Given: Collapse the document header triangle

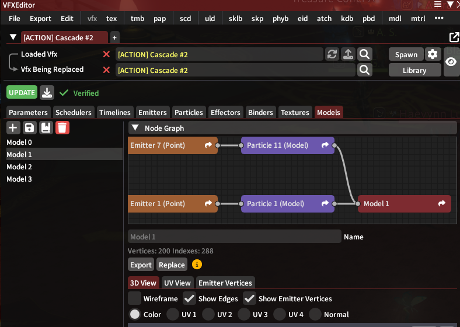Looking at the screenshot, I should click(x=13, y=37).
